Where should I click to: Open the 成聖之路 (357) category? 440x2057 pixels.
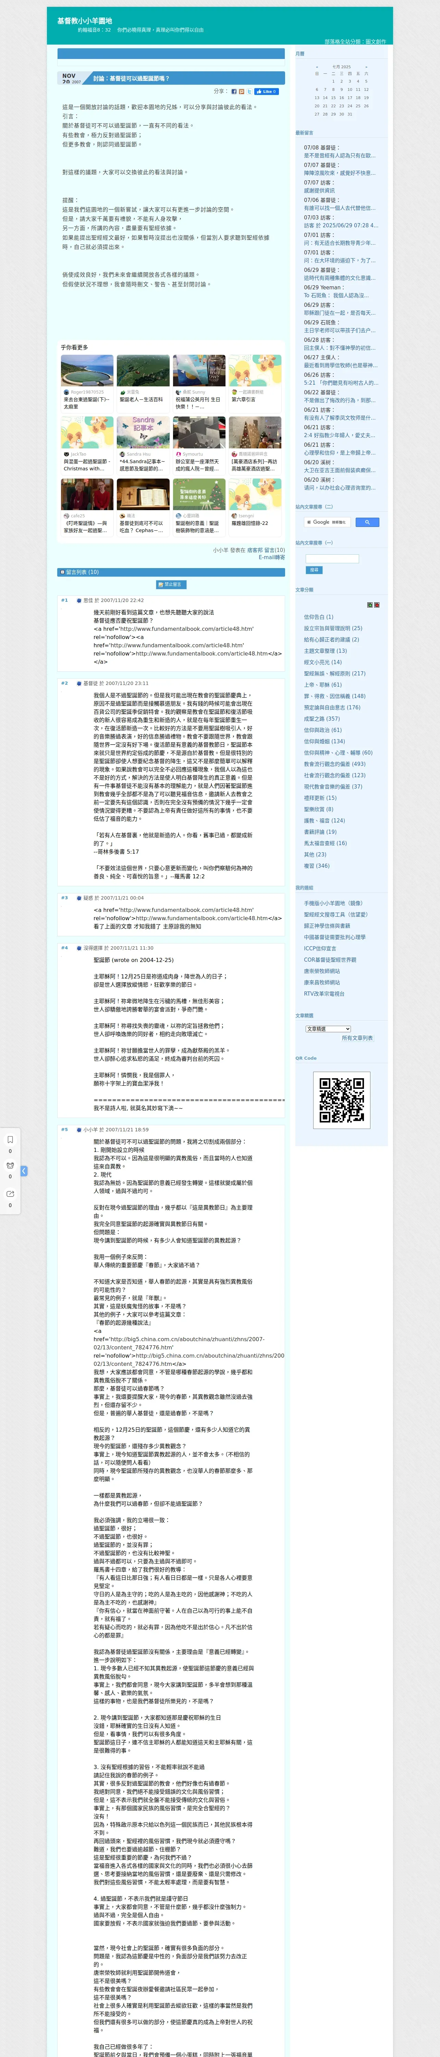pos(322,719)
